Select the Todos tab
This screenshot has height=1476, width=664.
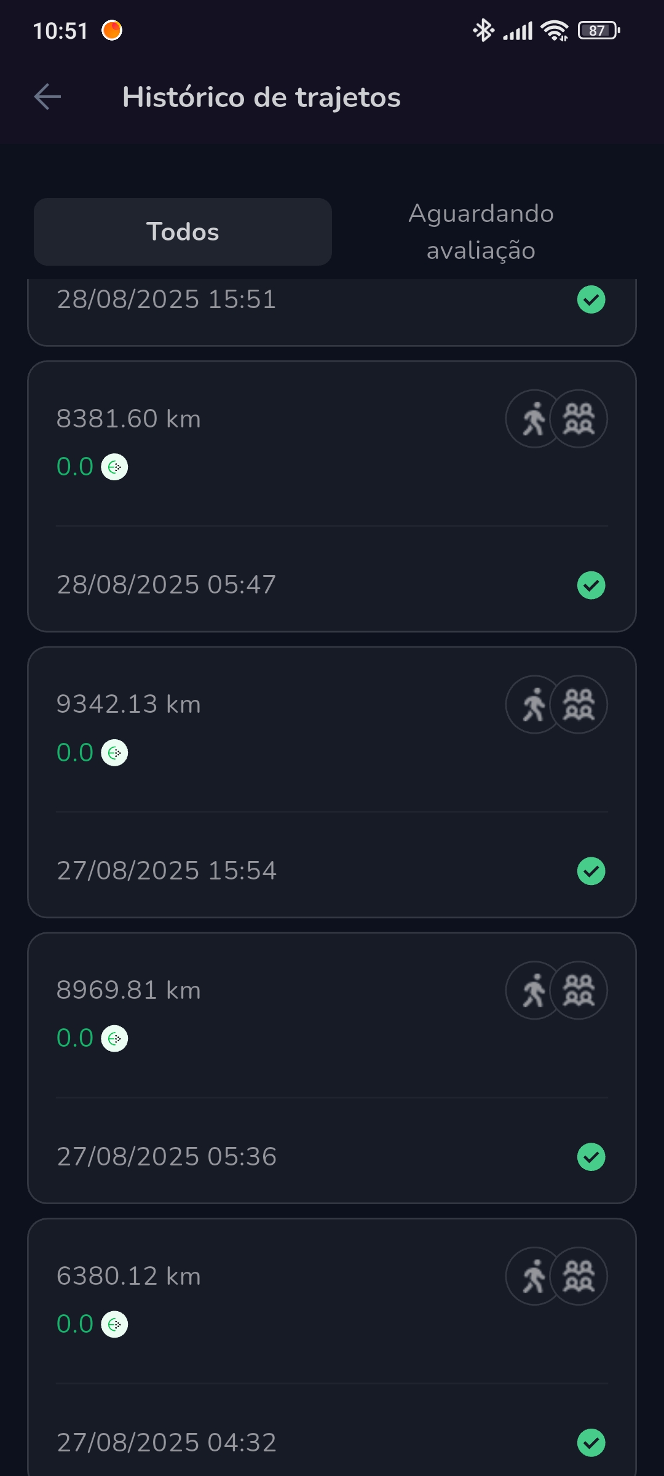point(183,232)
